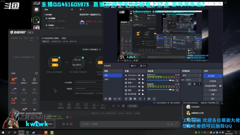The height and width of the screenshot is (135, 240).
Task: Collapse the text channel category in KOOK
Action: (48, 15)
